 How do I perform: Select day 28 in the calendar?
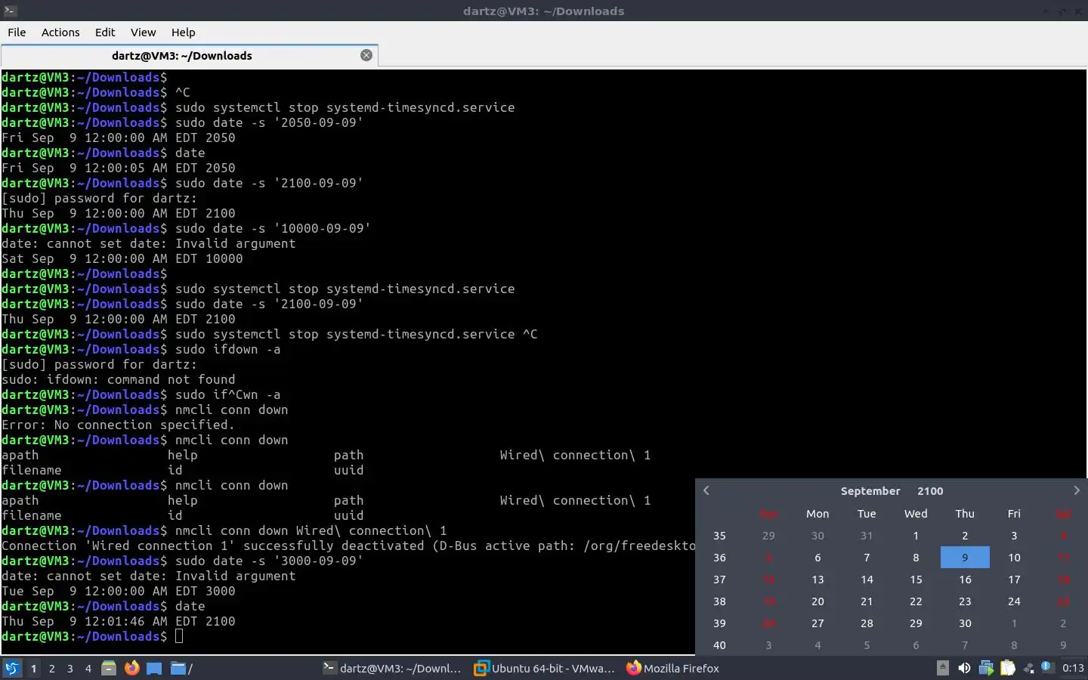click(867, 623)
